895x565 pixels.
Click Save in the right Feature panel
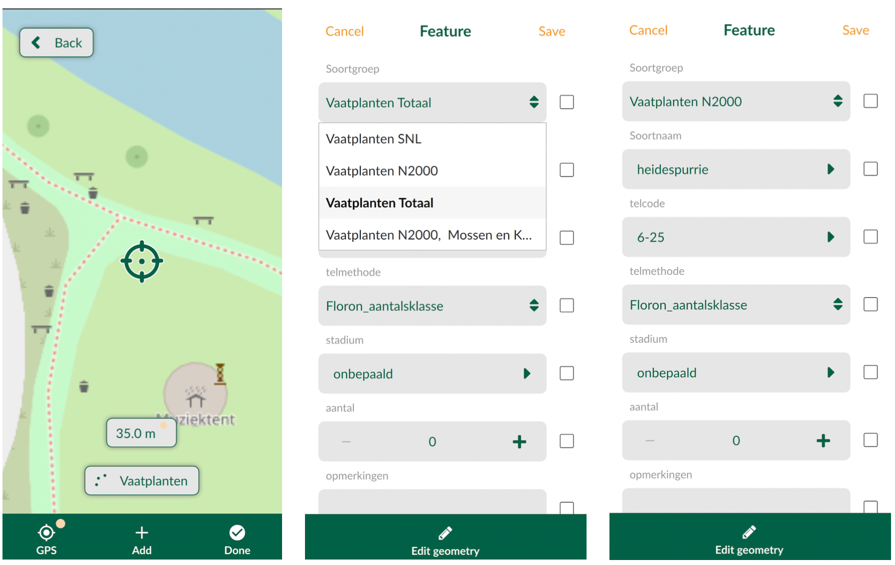pyautogui.click(x=855, y=30)
